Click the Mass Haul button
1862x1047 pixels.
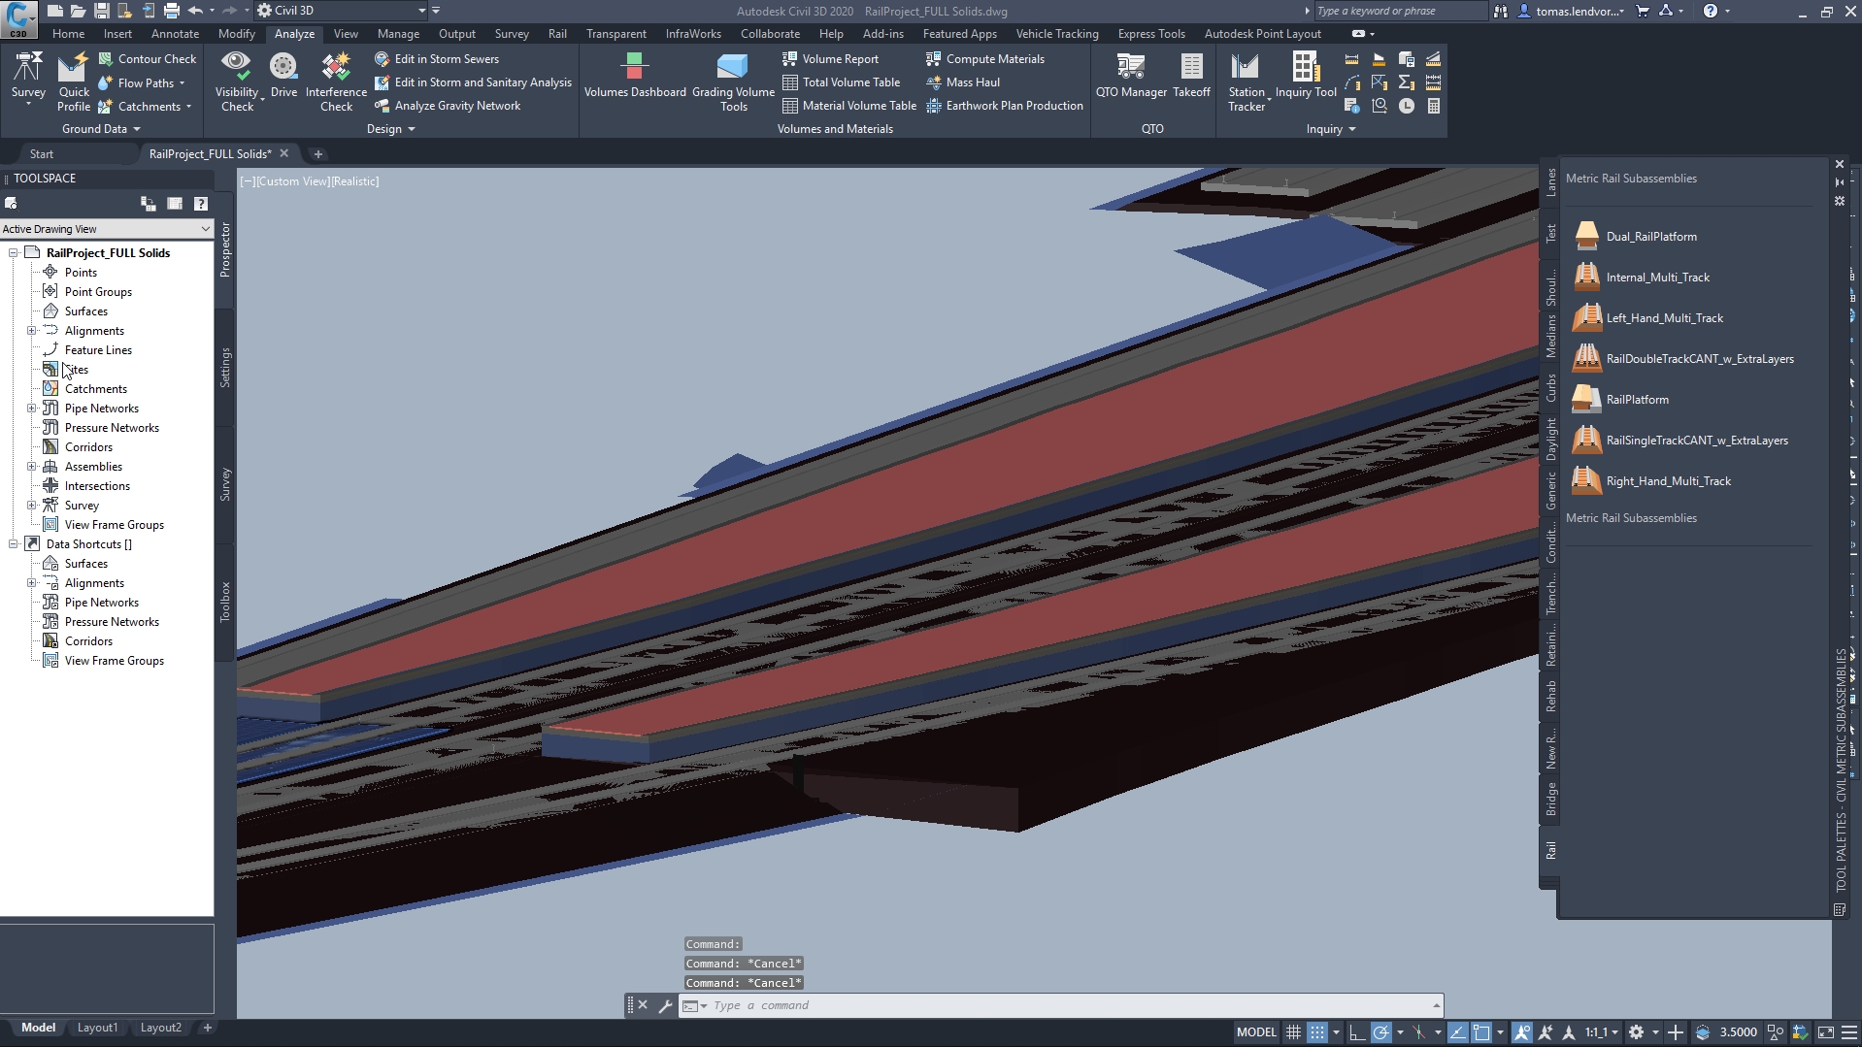[971, 82]
